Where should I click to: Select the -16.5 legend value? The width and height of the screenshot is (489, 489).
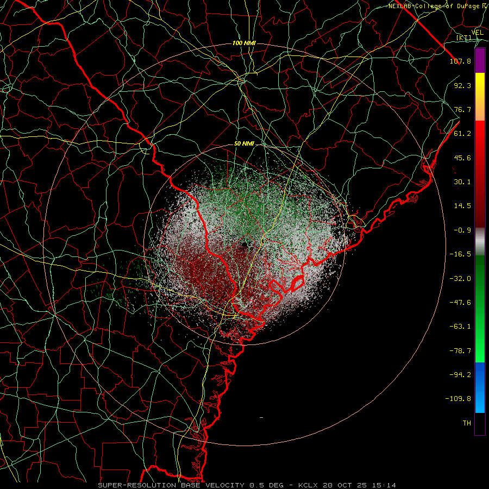[460, 254]
